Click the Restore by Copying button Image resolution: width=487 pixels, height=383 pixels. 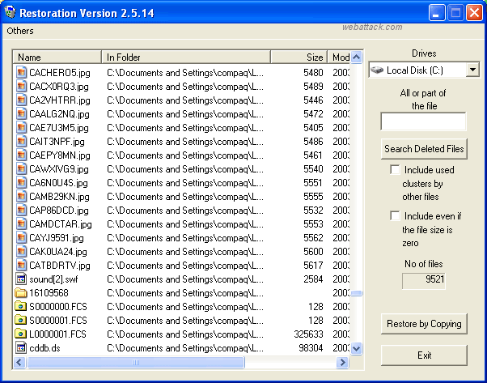click(424, 324)
